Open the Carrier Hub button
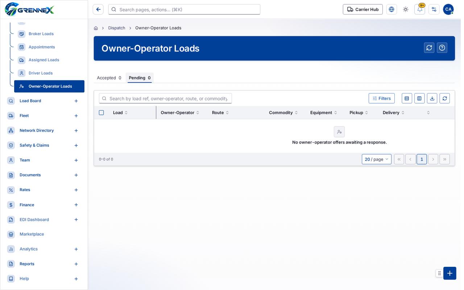464x290 pixels. (x=362, y=9)
